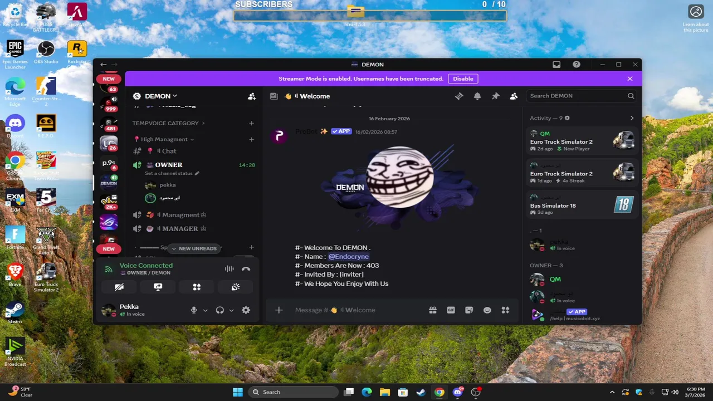The width and height of the screenshot is (713, 401).
Task: Click the Search DEMON field
Action: point(582,96)
